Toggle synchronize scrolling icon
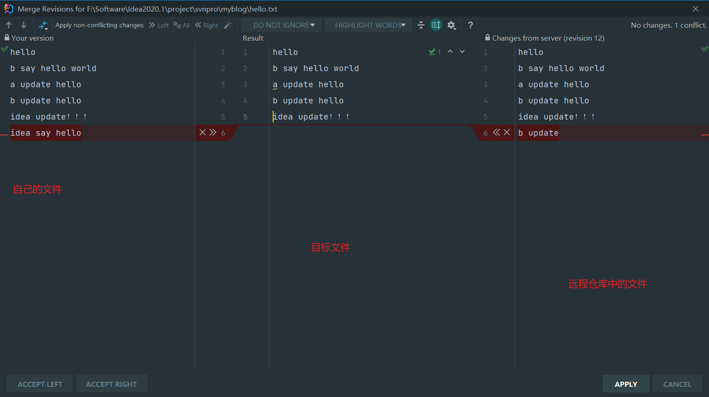Image resolution: width=709 pixels, height=397 pixels. click(436, 25)
